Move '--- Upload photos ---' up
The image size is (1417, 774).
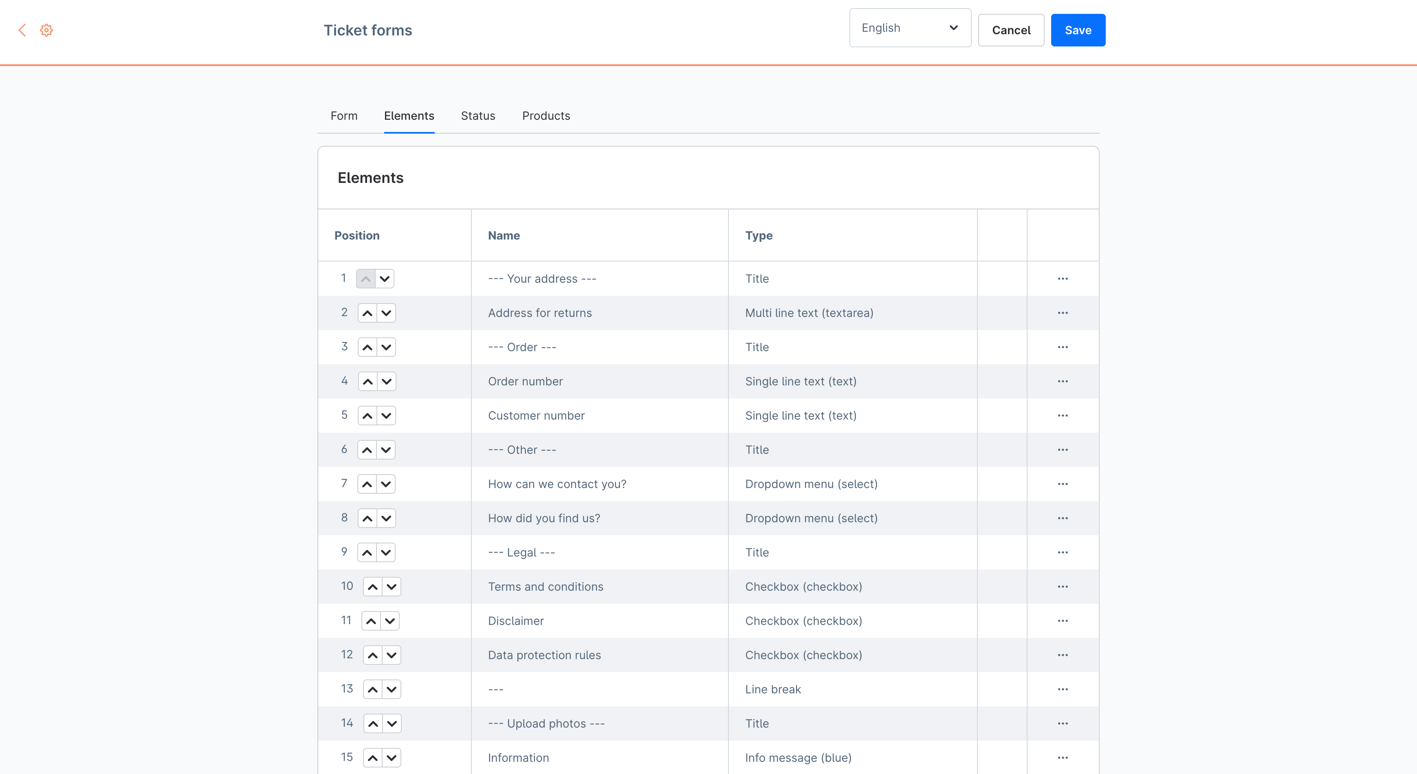point(374,723)
